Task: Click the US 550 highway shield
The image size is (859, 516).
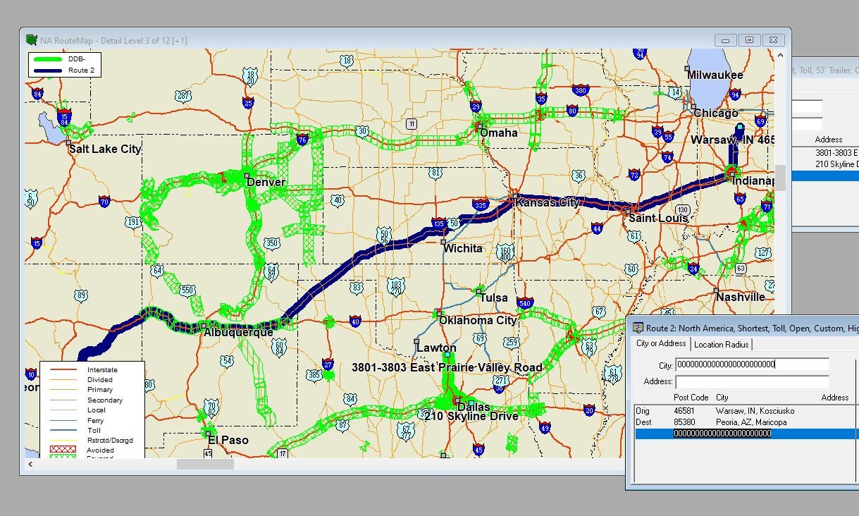Action: tap(187, 290)
